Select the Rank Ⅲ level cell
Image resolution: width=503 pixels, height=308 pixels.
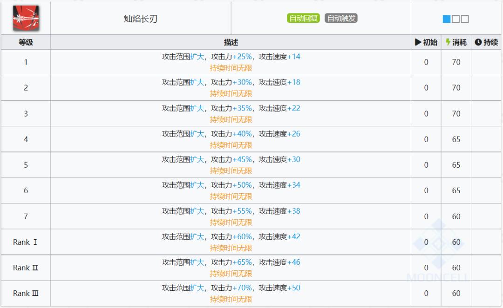coord(26,293)
